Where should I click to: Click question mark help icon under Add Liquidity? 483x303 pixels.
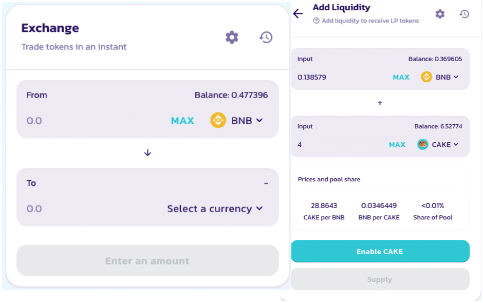click(317, 21)
